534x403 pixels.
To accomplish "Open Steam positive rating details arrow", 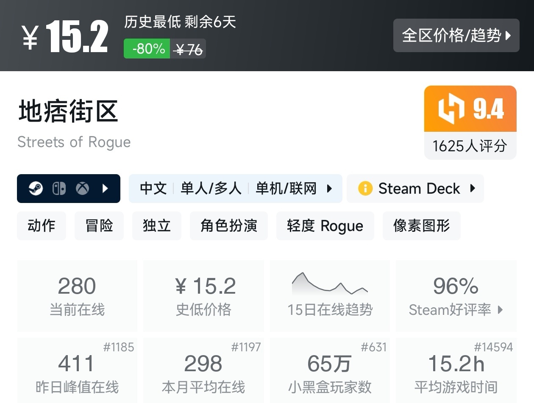I will coord(501,310).
